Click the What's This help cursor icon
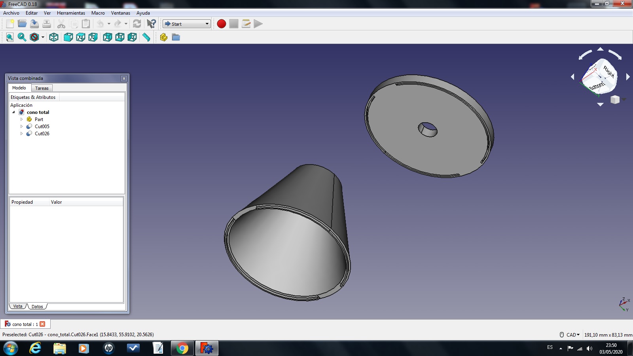 pyautogui.click(x=151, y=24)
